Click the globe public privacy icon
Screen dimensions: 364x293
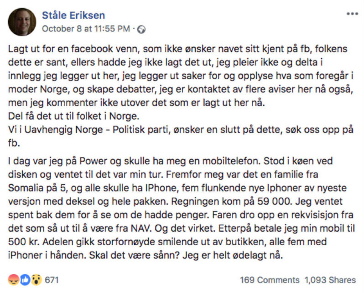[x=141, y=29]
